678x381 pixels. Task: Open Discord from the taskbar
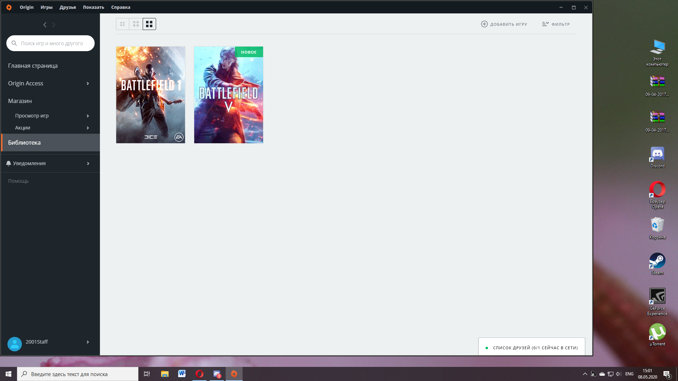pos(217,374)
